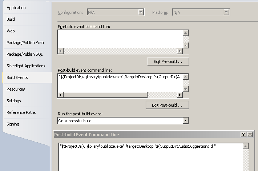The image size is (258, 171).
Task: Focus the Pre-build event command line box
Action: click(120, 39)
